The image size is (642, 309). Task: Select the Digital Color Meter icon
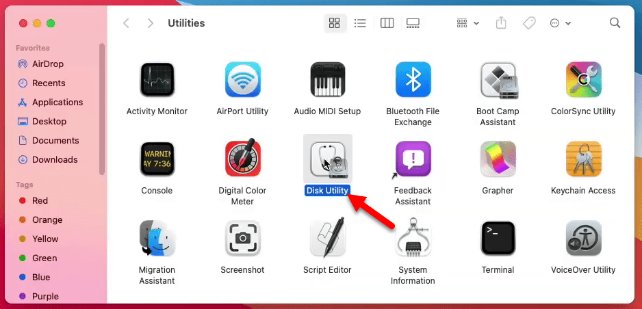[x=242, y=159]
